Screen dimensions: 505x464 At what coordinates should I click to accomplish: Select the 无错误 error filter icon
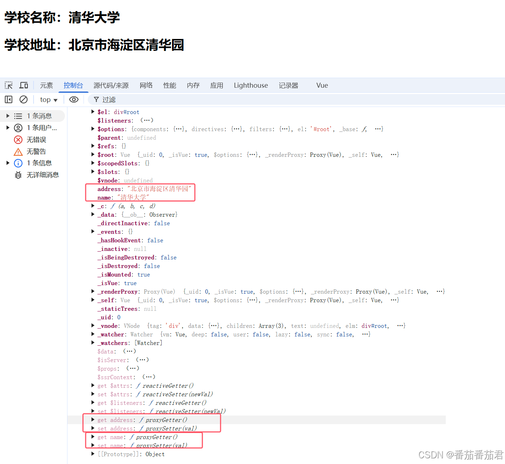pyautogui.click(x=18, y=139)
